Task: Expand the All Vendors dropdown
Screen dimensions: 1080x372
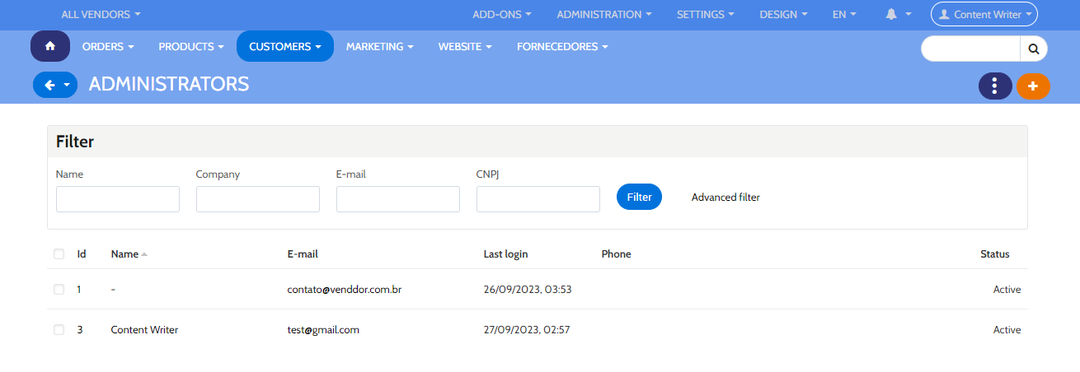Action: coord(101,14)
